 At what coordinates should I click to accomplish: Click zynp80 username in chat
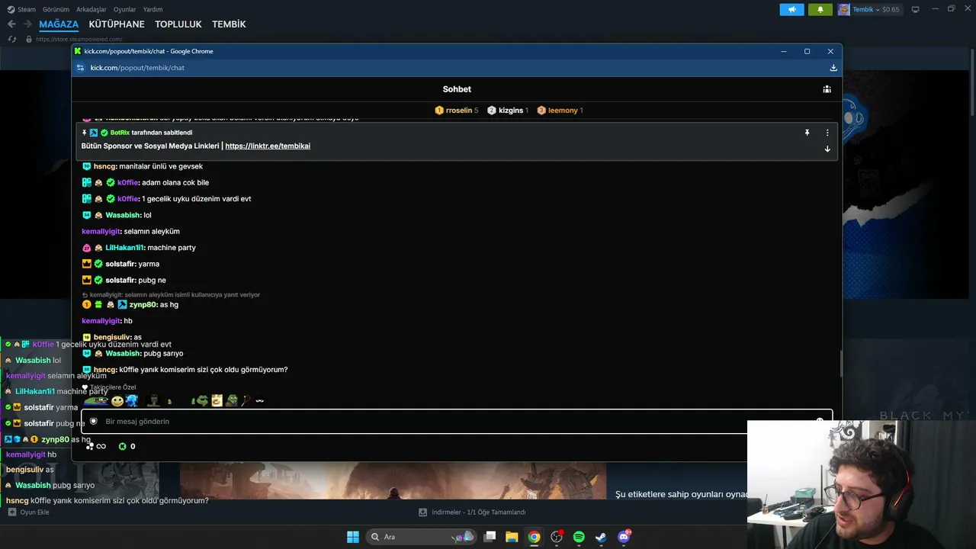pos(143,305)
